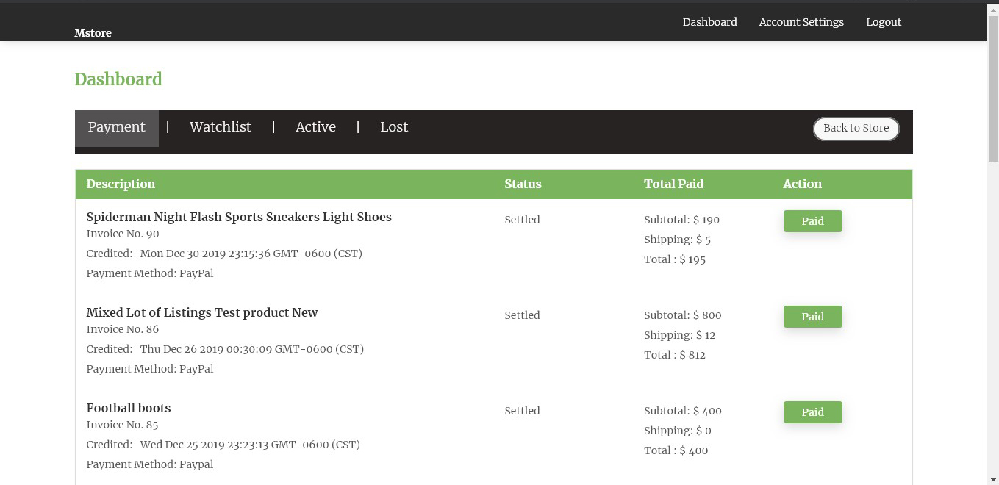Log out using the Logout link

click(x=883, y=22)
